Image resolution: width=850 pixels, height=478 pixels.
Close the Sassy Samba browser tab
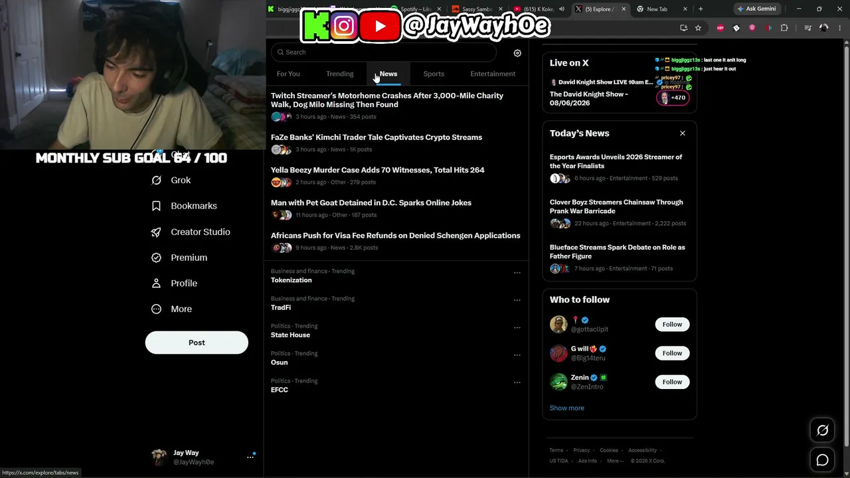coord(500,9)
